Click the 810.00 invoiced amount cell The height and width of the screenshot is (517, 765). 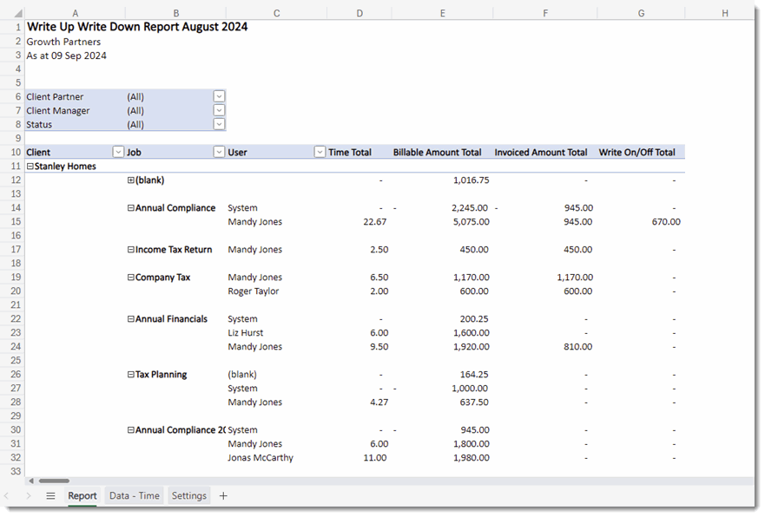577,346
